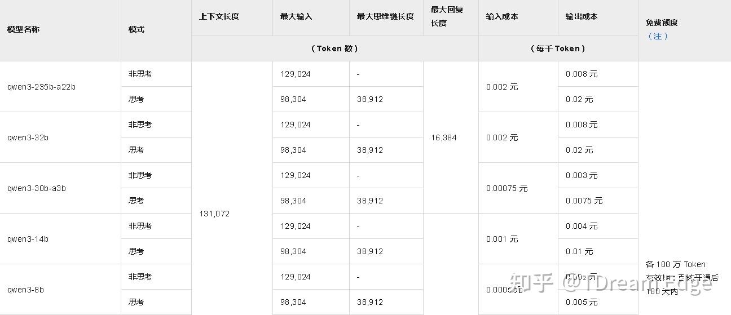This screenshot has width=731, height=315.
Task: Select the 上下文长度 header cell
Action: 219,17
